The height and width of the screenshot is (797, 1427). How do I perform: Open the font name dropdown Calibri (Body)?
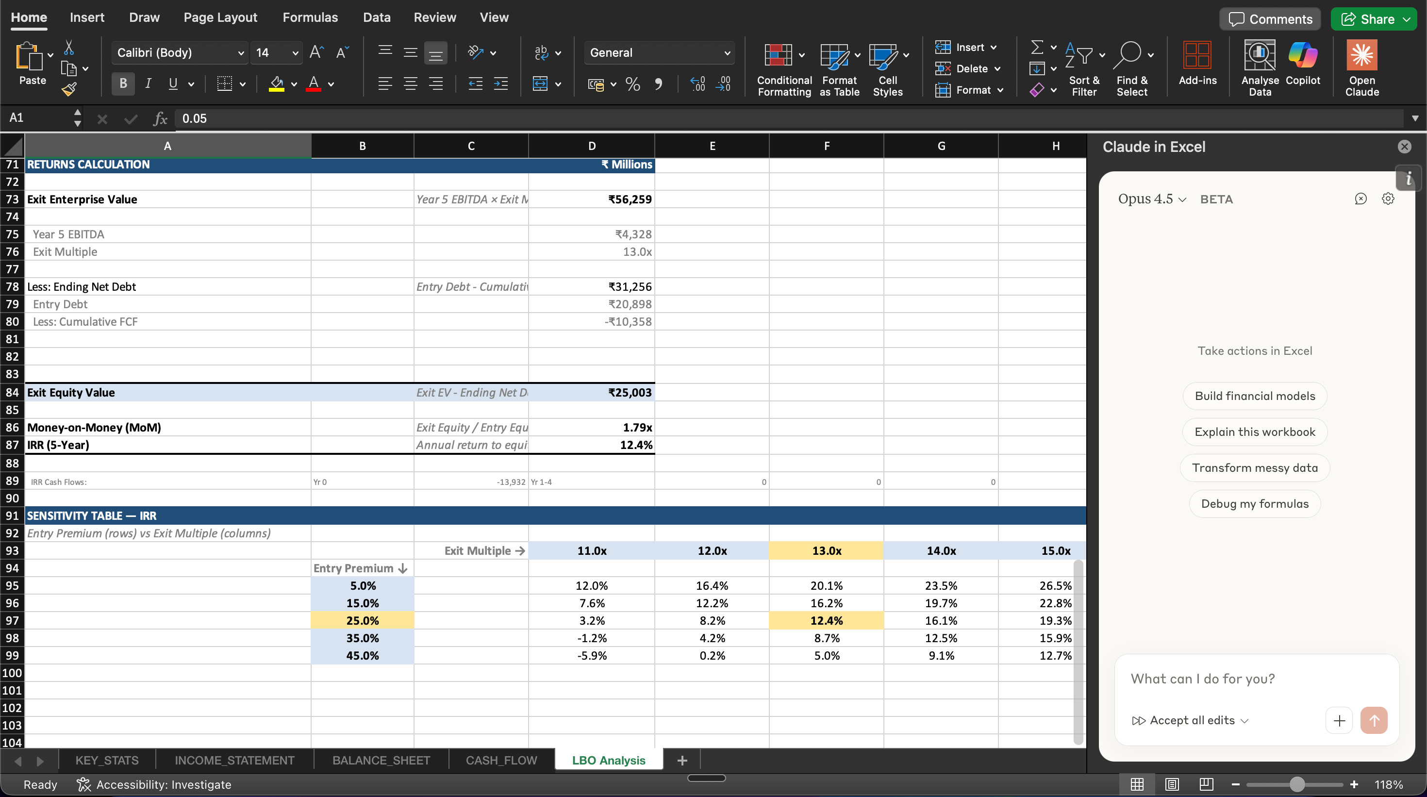(x=179, y=52)
